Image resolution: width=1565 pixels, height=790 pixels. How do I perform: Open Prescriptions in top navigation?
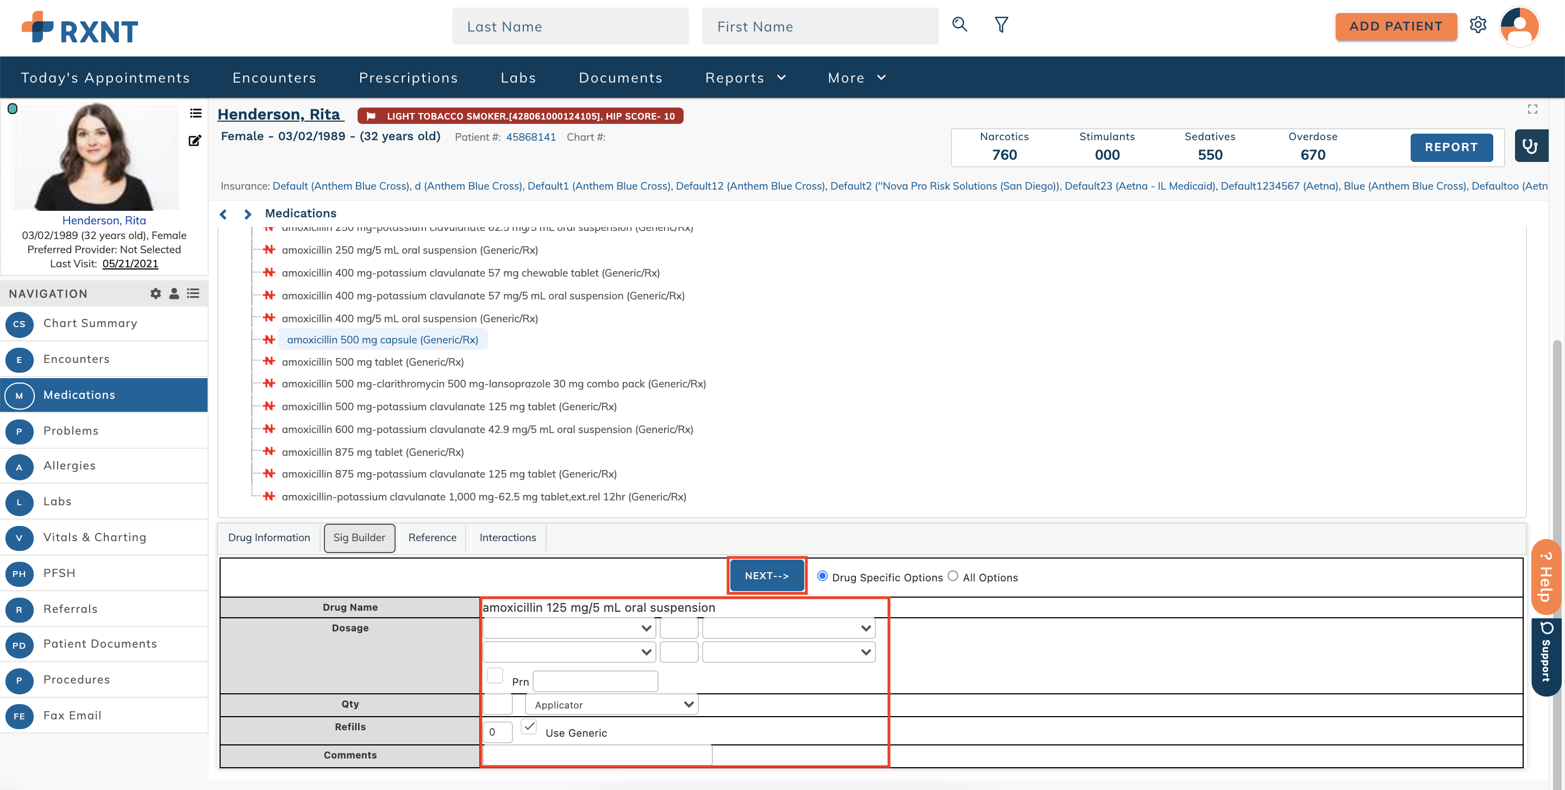click(408, 78)
